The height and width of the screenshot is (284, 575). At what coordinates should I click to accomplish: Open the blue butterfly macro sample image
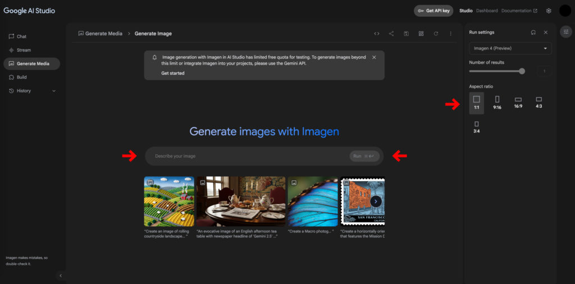point(313,201)
